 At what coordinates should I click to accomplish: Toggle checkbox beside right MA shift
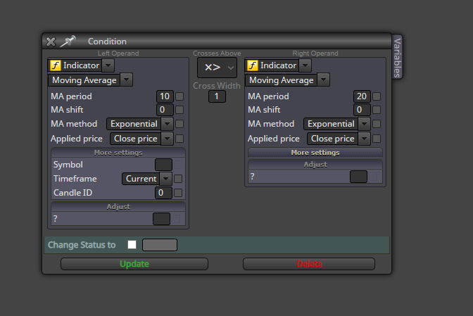pyautogui.click(x=377, y=110)
